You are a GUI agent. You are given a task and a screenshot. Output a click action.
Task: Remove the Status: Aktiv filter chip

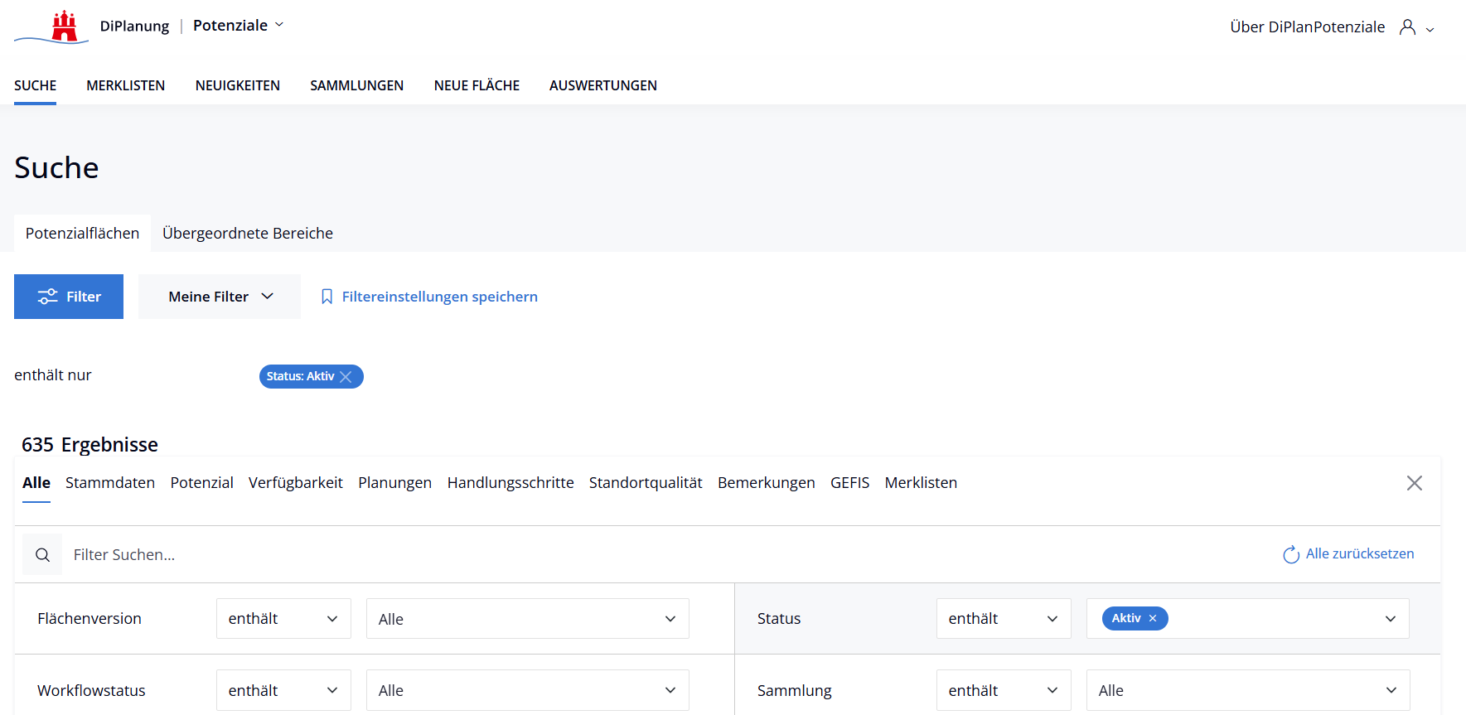[346, 377]
